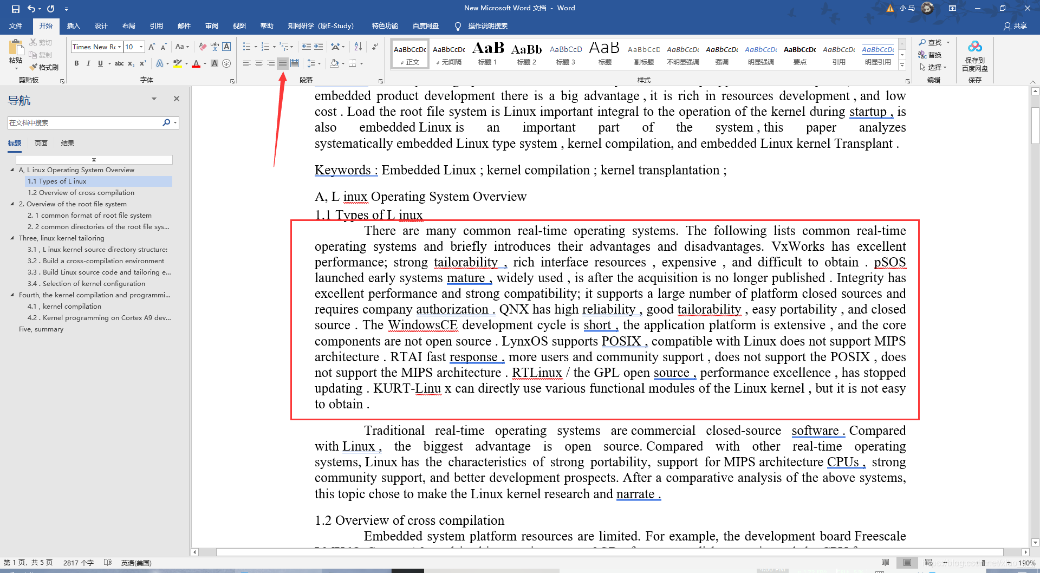Open the 文件 (File) menu
Screen dimensions: 1040x573
pos(16,26)
